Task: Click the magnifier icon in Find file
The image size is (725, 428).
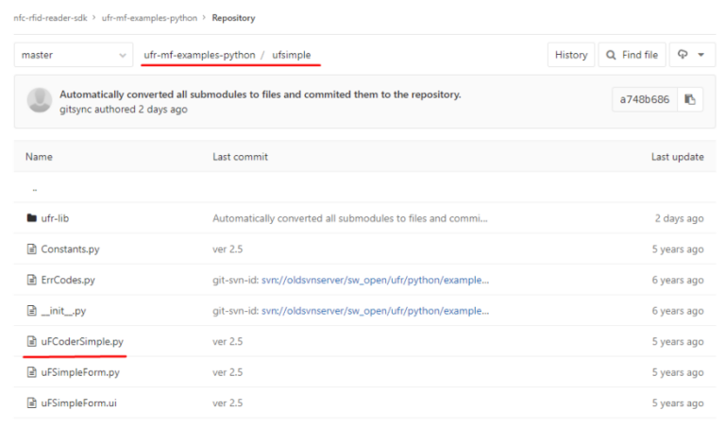Action: 611,55
